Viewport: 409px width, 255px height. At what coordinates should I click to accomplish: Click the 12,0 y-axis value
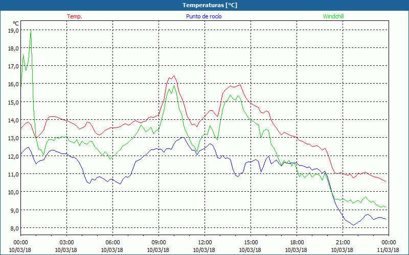pyautogui.click(x=13, y=157)
